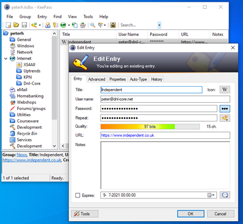Screen dimensions: 243x224
Task: Click into the User name field
Action: [165, 99]
